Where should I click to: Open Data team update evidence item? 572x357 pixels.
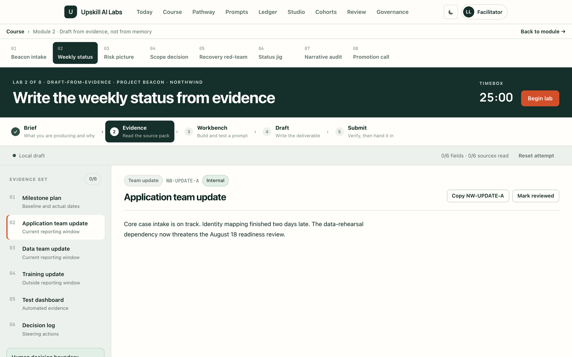(55, 252)
